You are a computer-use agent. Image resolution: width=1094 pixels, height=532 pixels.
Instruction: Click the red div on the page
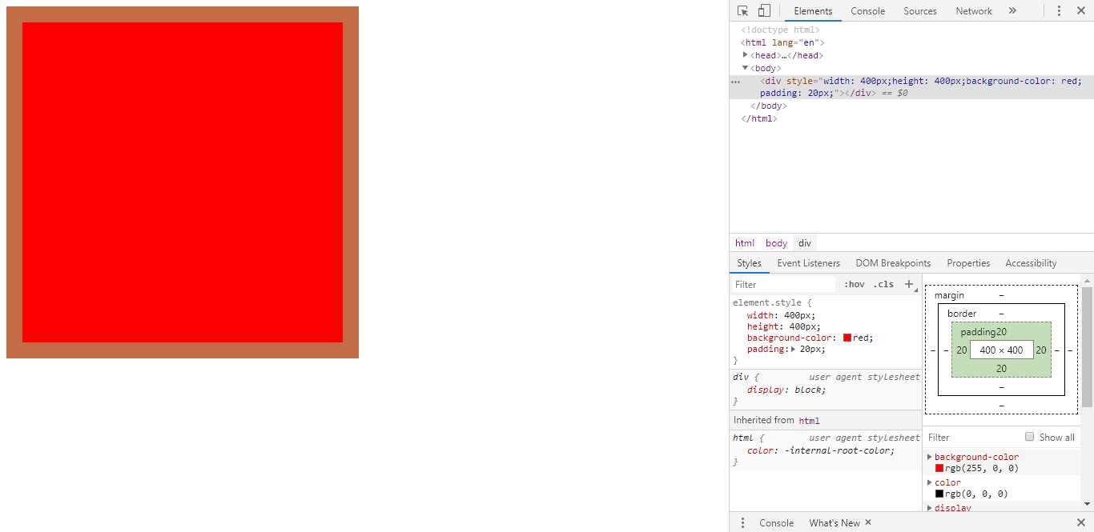pyautogui.click(x=183, y=182)
